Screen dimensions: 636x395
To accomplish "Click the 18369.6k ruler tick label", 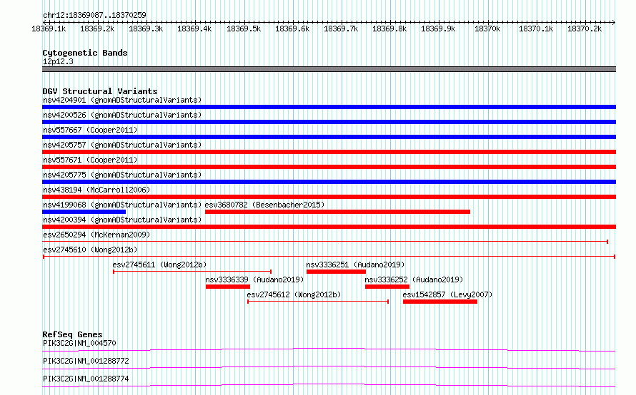I will (x=292, y=29).
